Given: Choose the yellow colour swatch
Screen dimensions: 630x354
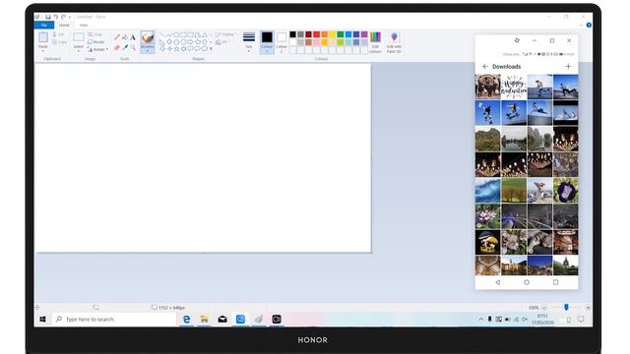Looking at the screenshot, I should coord(333,34).
